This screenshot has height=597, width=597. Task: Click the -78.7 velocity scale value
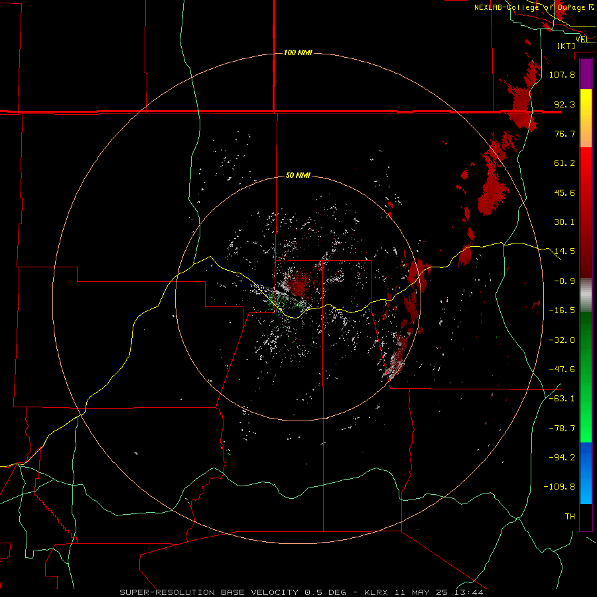(x=562, y=429)
